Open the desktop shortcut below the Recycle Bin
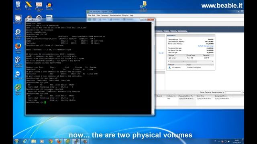Viewport: 257px width, 144px height. tap(18, 19)
